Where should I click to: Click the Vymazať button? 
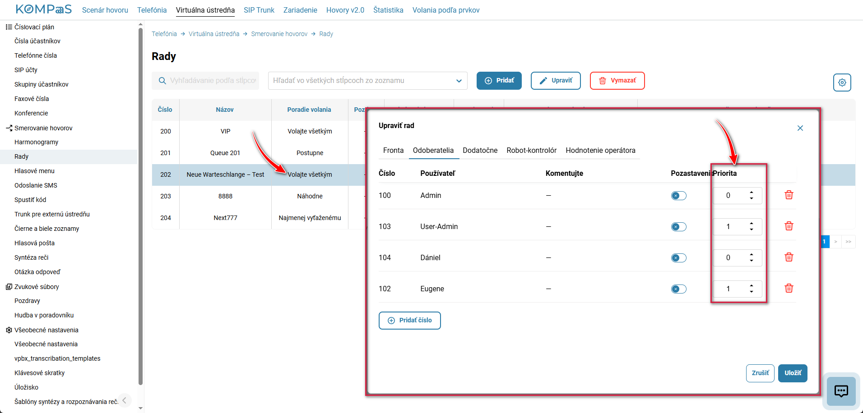[617, 81]
